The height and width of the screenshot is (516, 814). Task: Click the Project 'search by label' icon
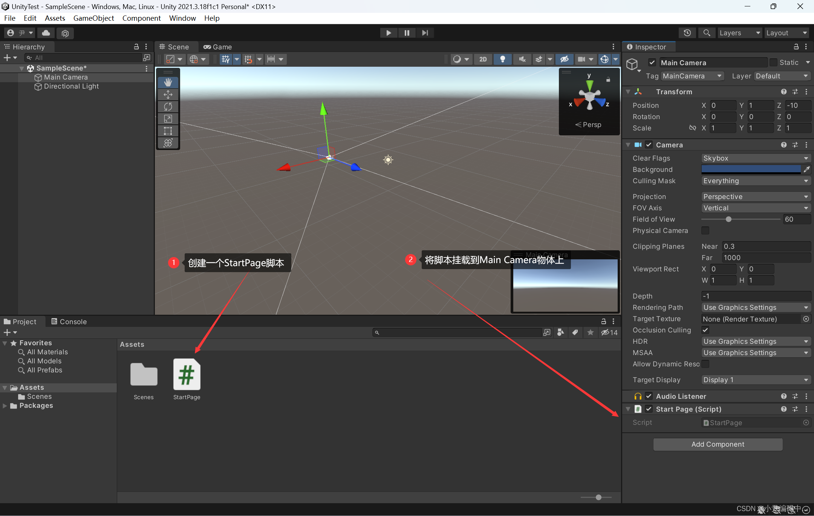pyautogui.click(x=575, y=332)
